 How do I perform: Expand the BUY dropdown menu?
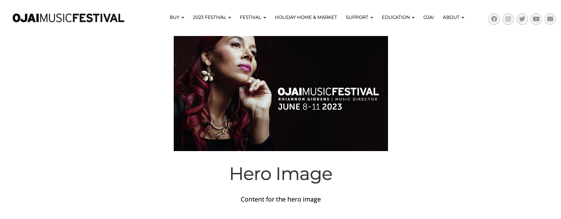(177, 17)
